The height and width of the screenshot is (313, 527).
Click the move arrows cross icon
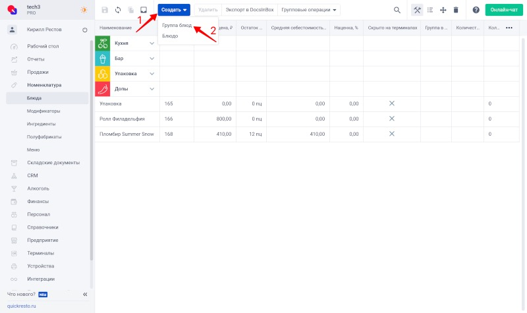coord(443,10)
